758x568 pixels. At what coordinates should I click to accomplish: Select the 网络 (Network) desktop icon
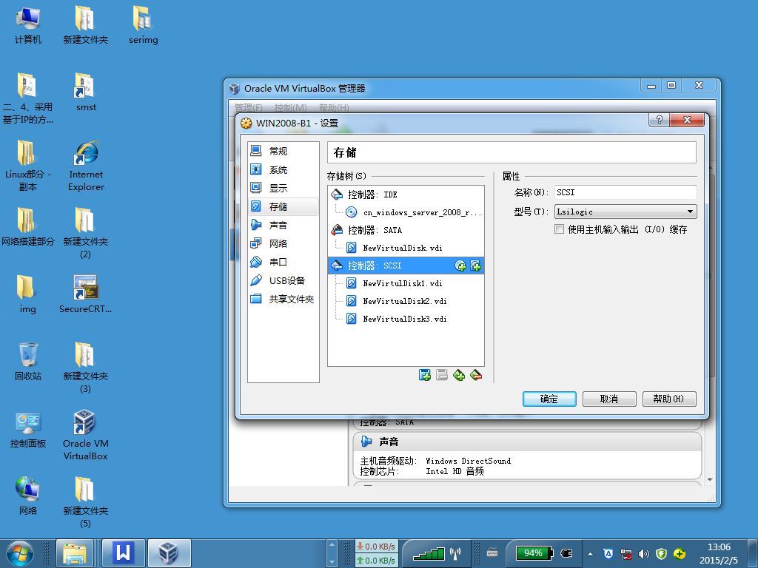28,496
